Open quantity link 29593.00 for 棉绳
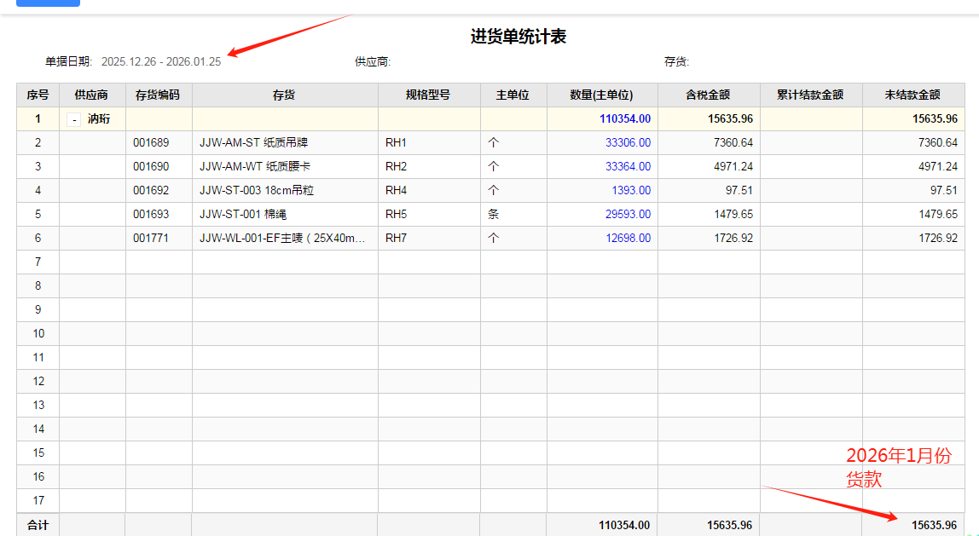The width and height of the screenshot is (979, 536). [628, 215]
